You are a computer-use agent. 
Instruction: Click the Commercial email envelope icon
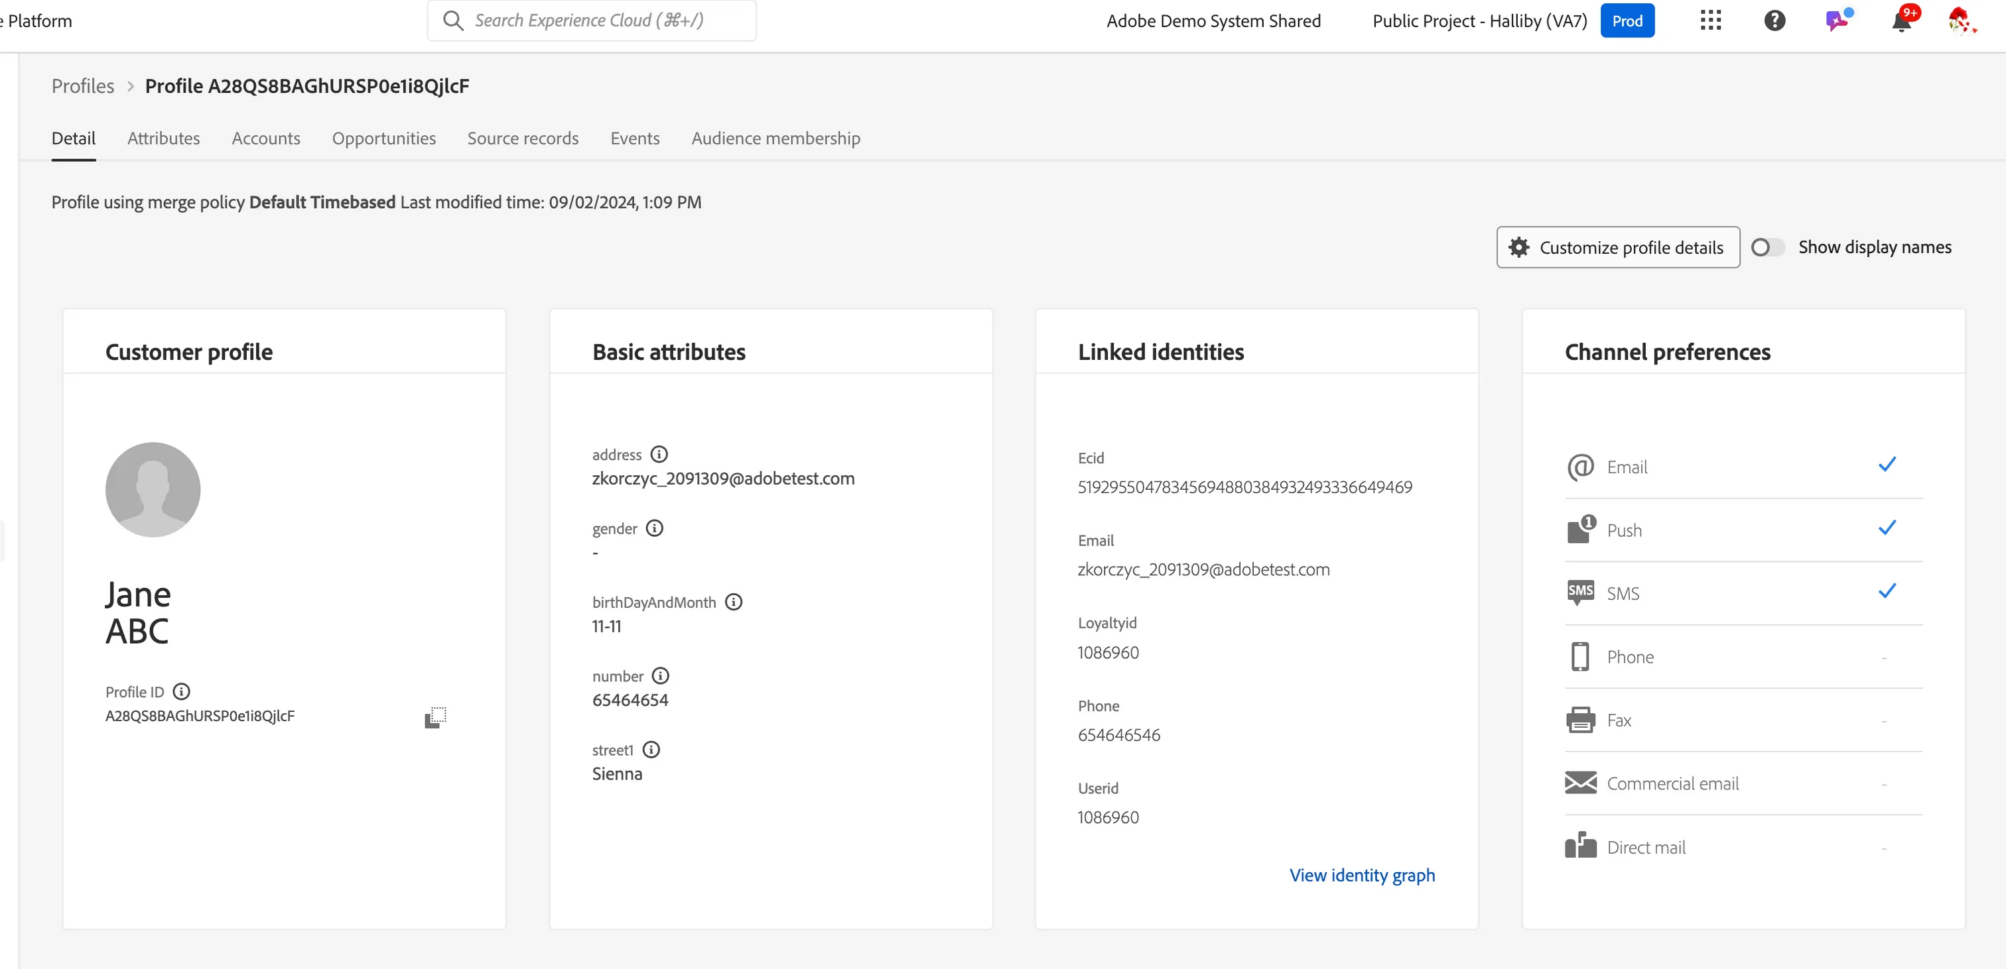(x=1580, y=783)
